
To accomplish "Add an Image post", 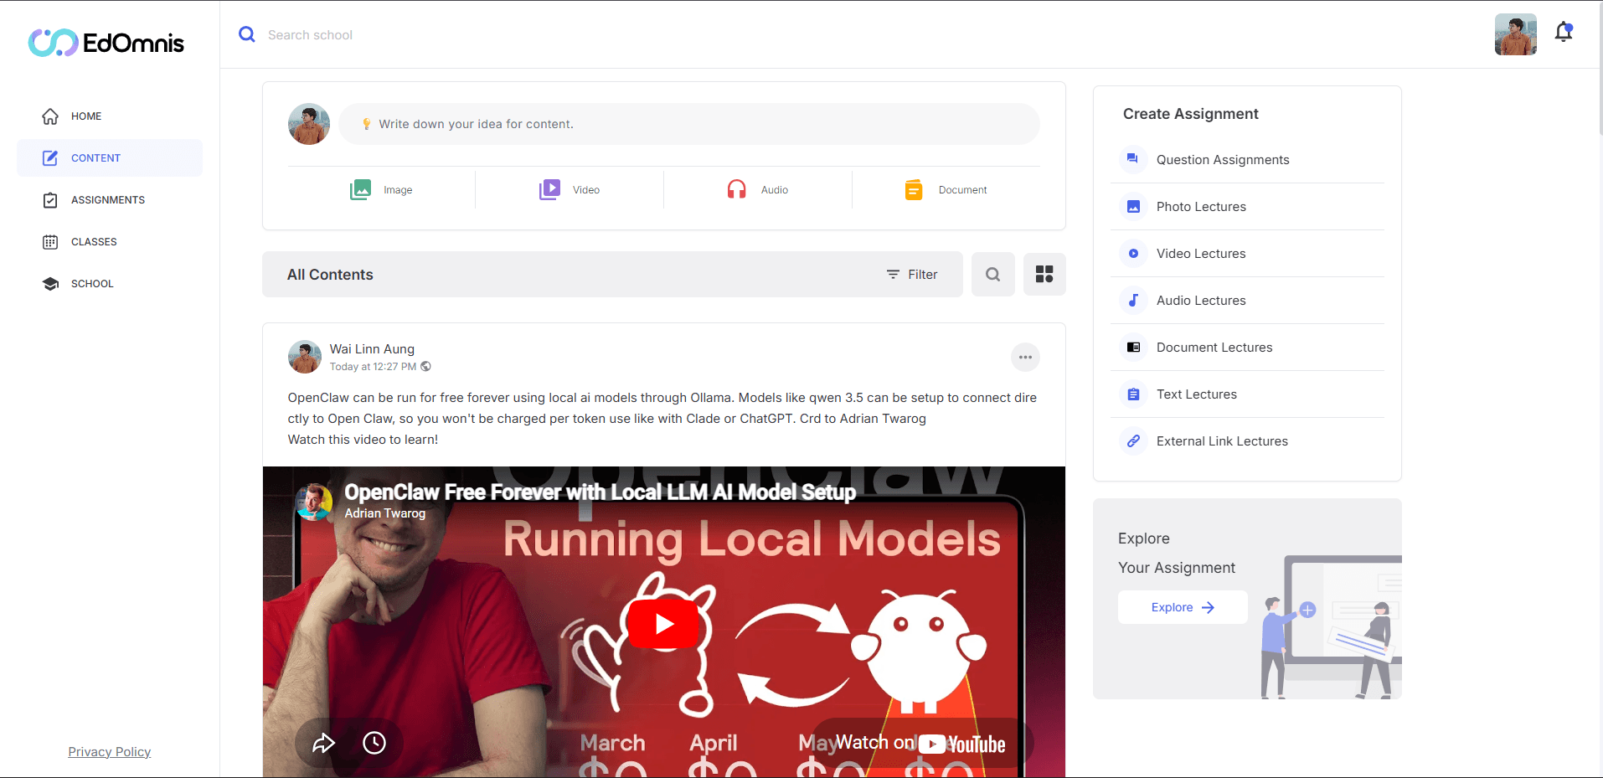I will (x=381, y=190).
